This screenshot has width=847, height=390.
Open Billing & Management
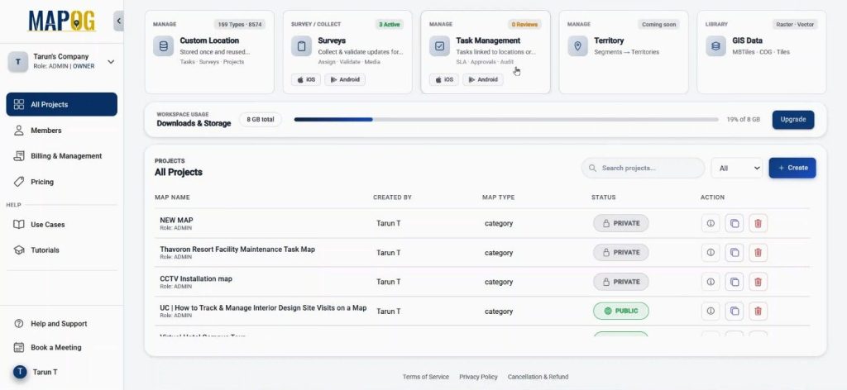coord(61,156)
